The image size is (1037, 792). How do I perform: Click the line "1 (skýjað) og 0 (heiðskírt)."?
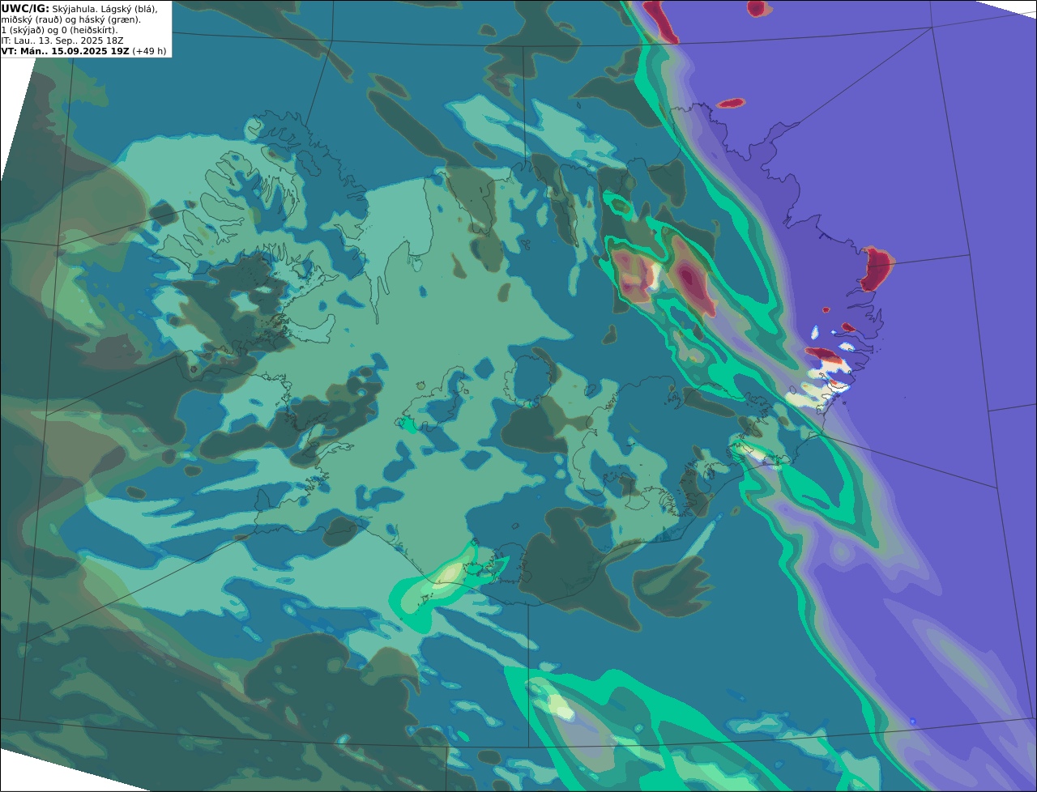pos(59,29)
